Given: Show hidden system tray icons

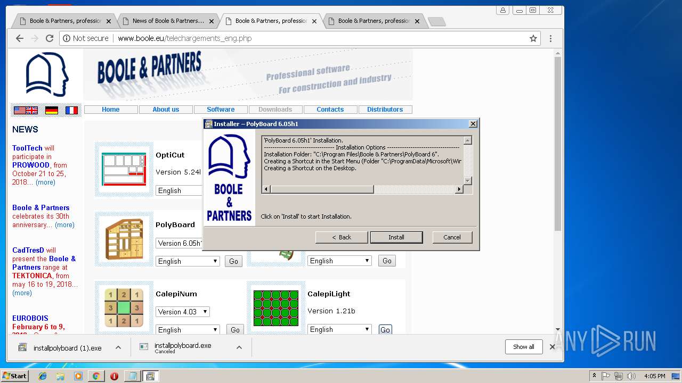Looking at the screenshot, I should 594,376.
